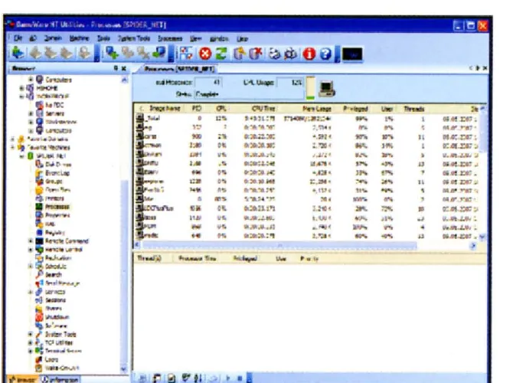
Task: Expand the Services node
Action: coord(31,292)
